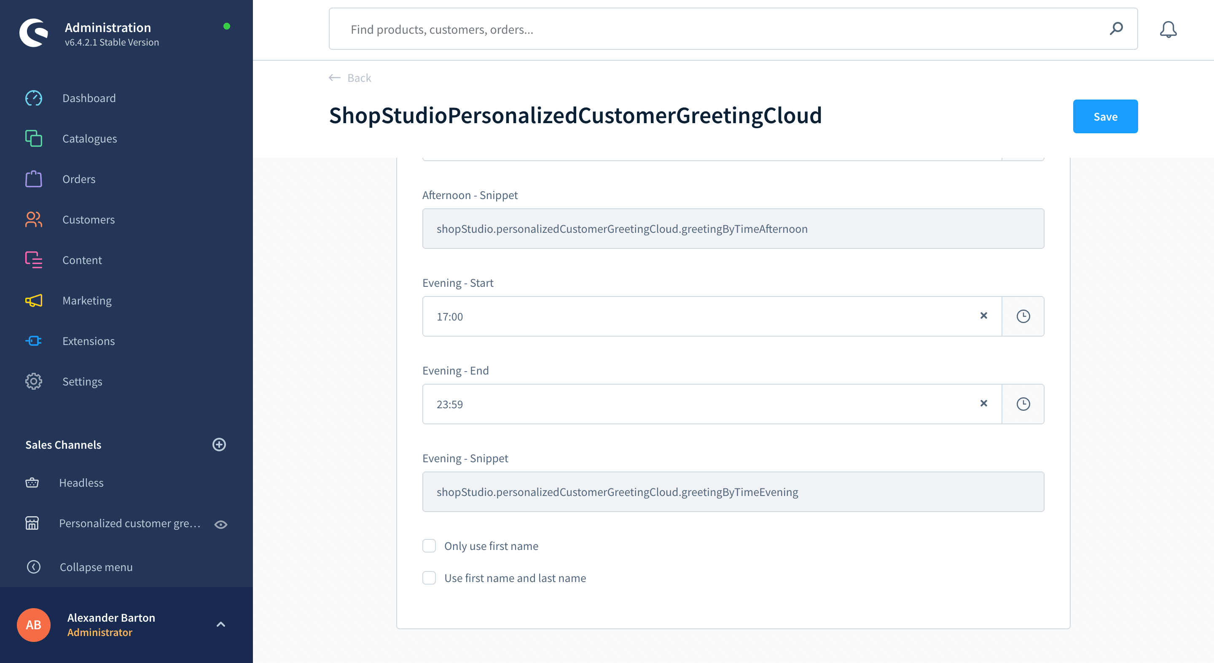
Task: Click Save button to store settings
Action: tap(1106, 116)
